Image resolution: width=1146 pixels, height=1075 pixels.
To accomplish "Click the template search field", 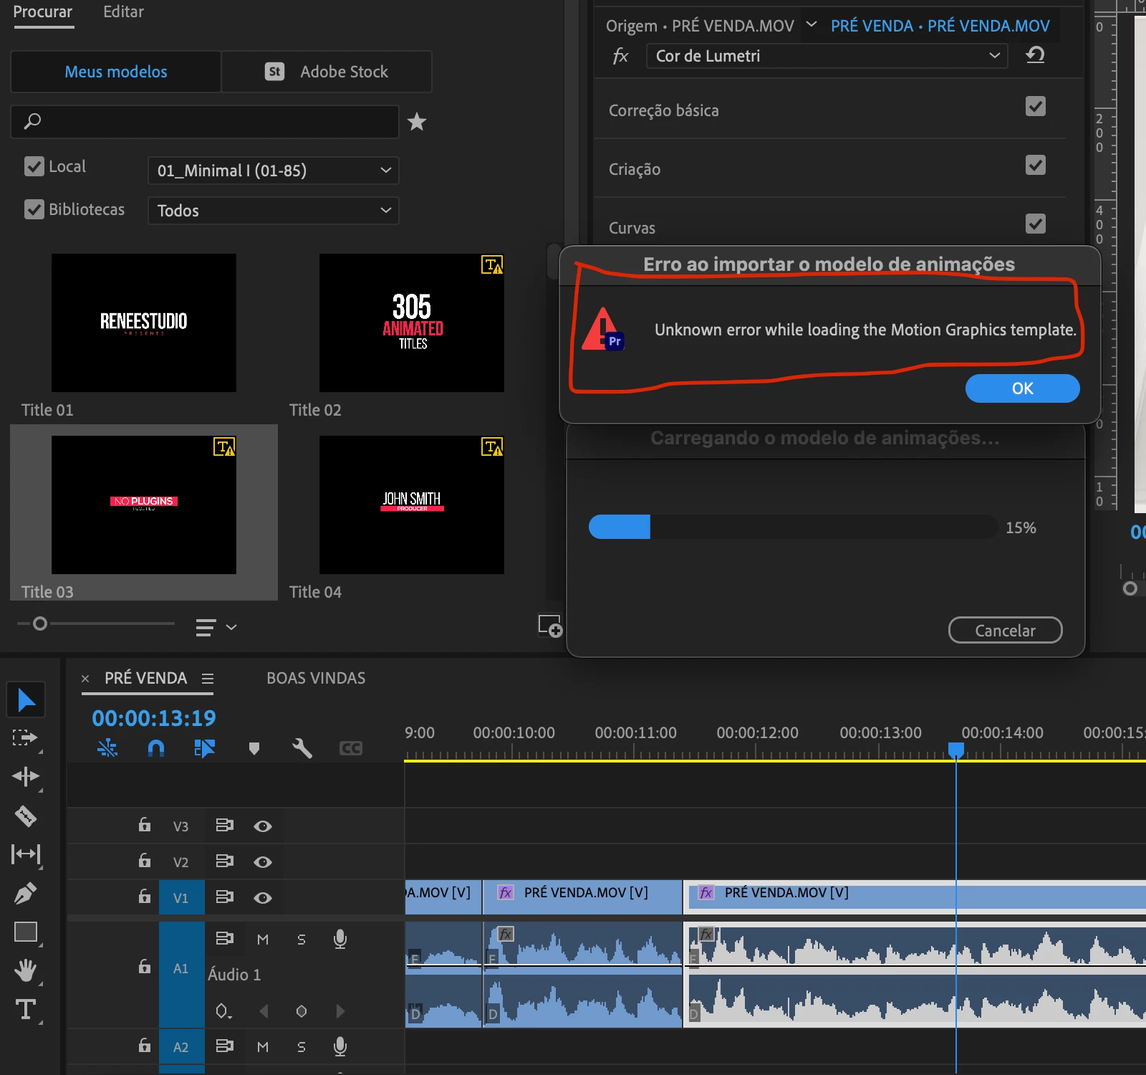I will pyautogui.click(x=205, y=122).
